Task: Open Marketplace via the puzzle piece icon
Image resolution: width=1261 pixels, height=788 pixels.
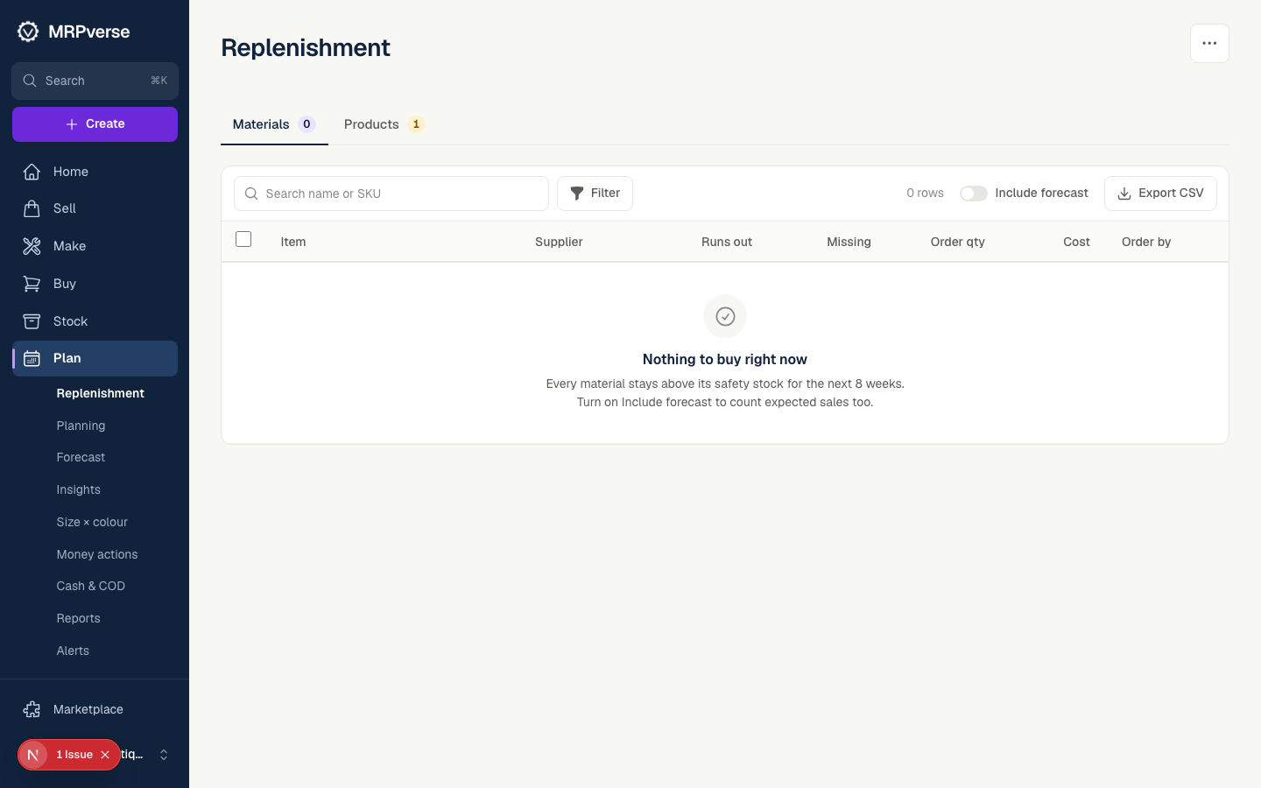Action: coord(32,709)
